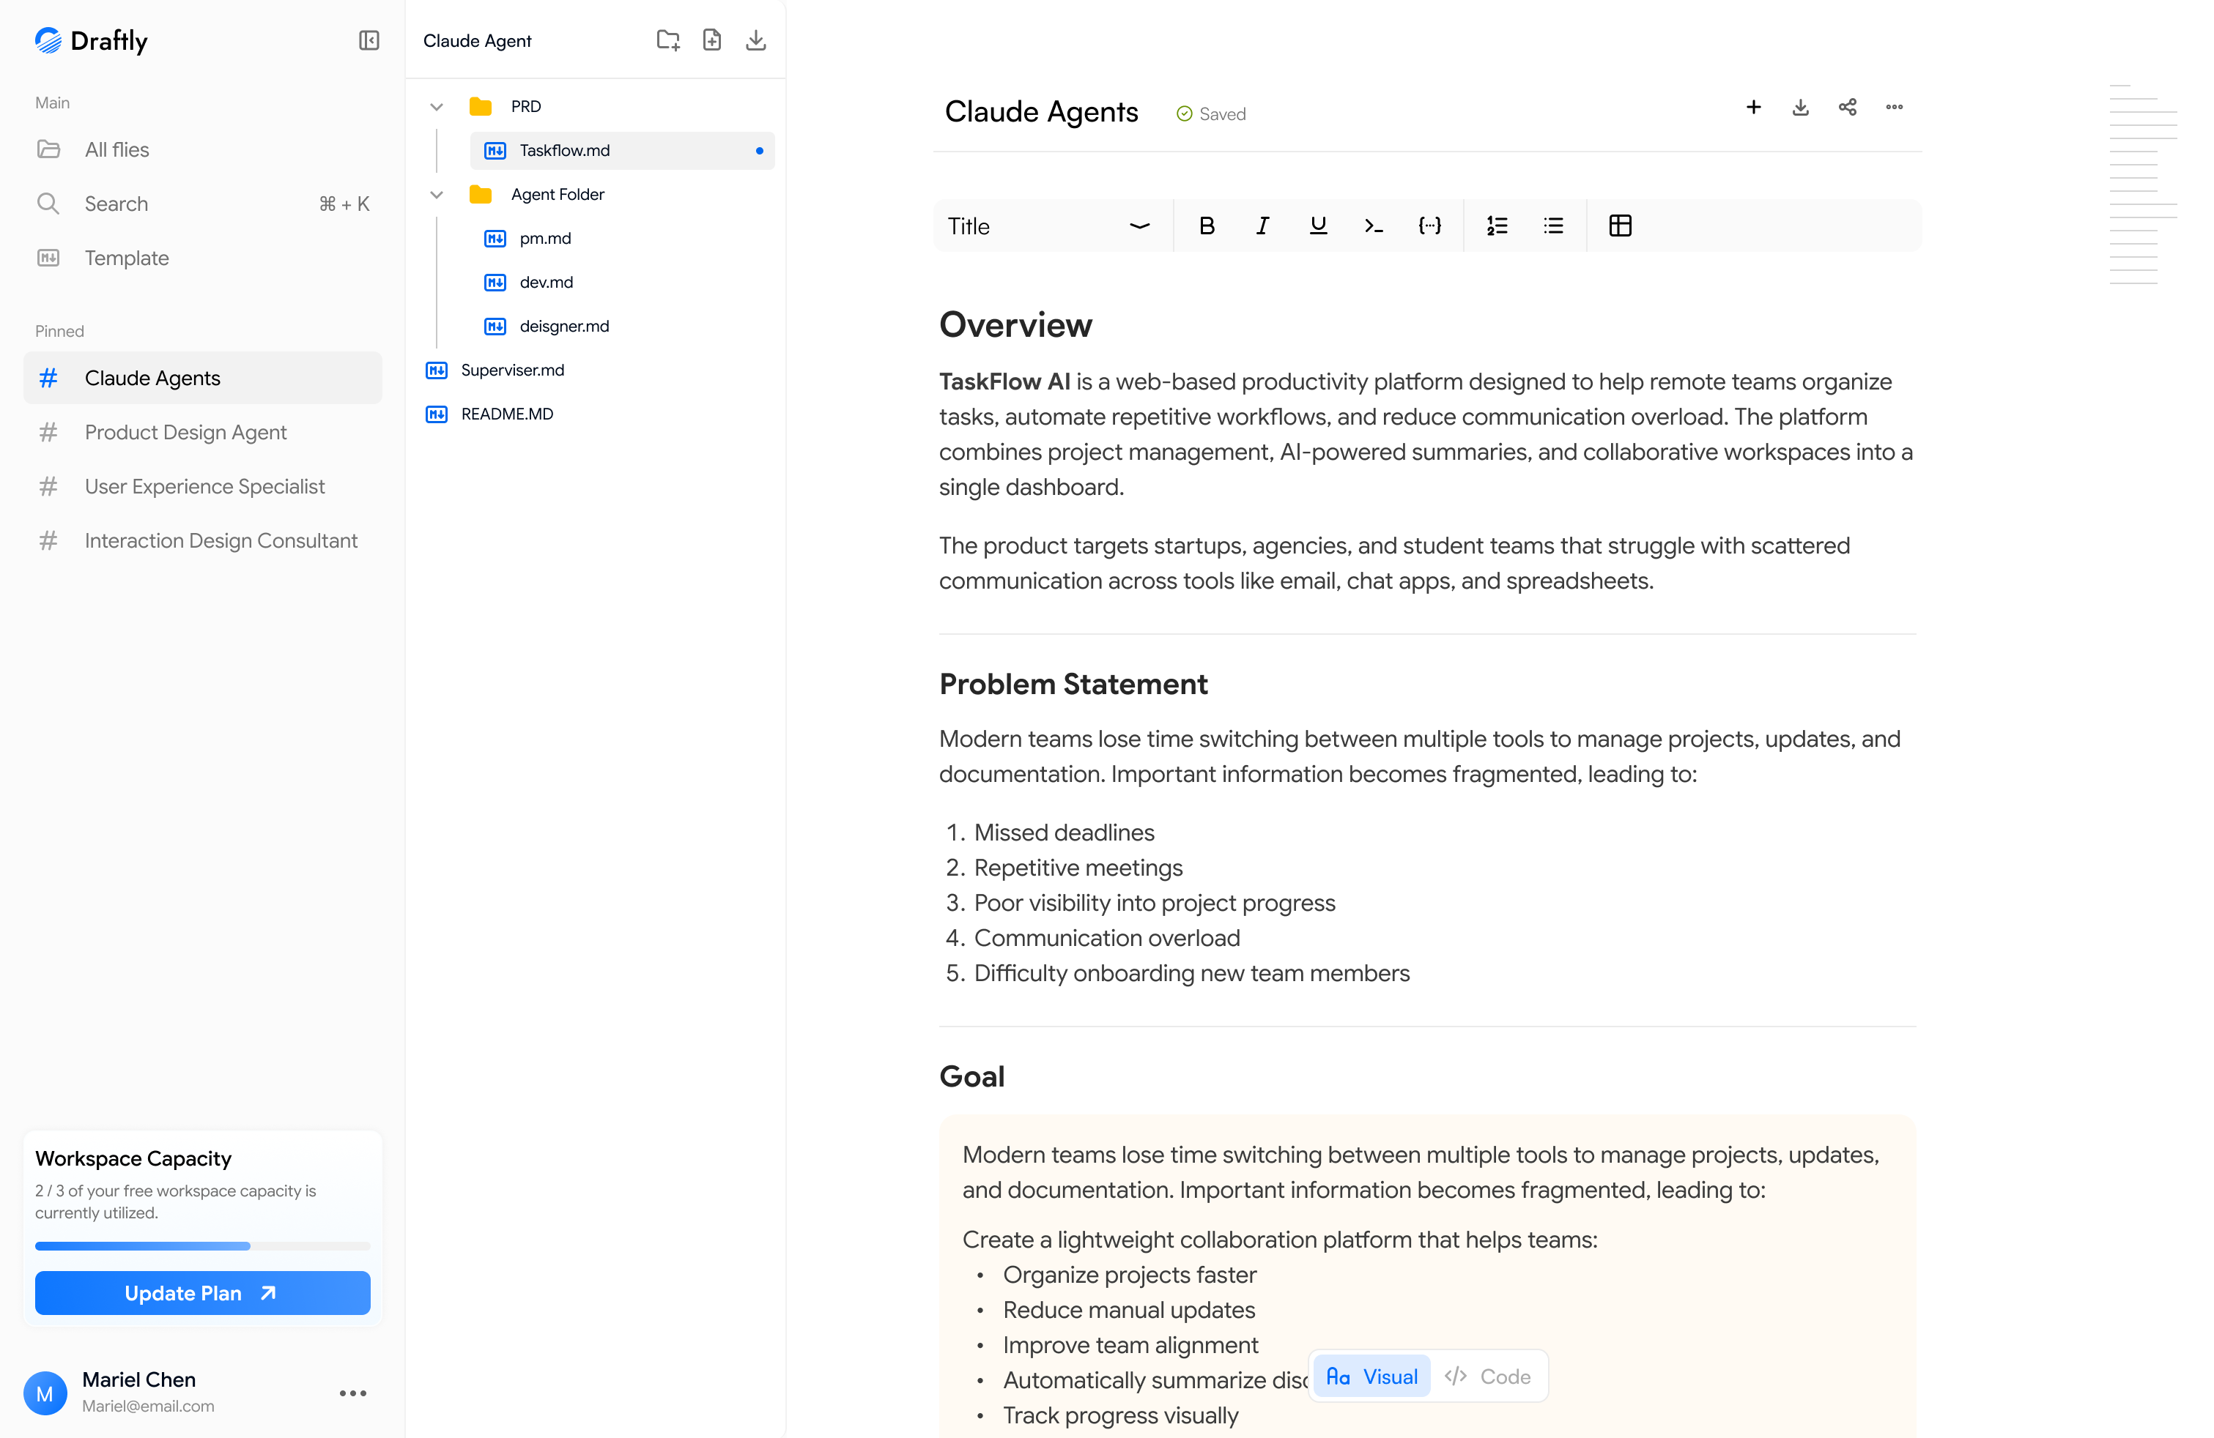Click Mariel@email.com text
The height and width of the screenshot is (1438, 2214).
148,1407
